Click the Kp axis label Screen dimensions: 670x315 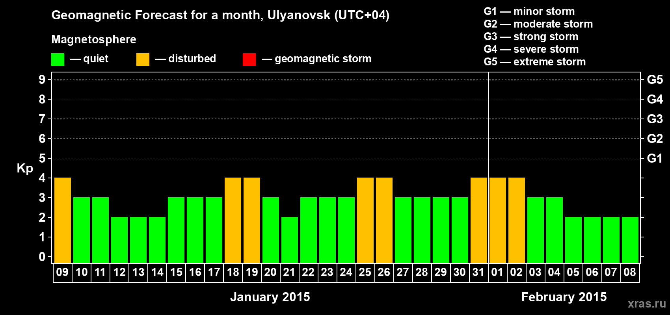tap(25, 168)
